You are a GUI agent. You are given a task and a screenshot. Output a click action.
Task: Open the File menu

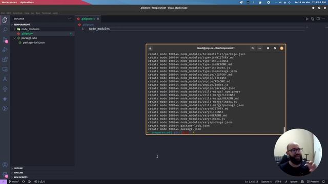pyautogui.click(x=3, y=13)
